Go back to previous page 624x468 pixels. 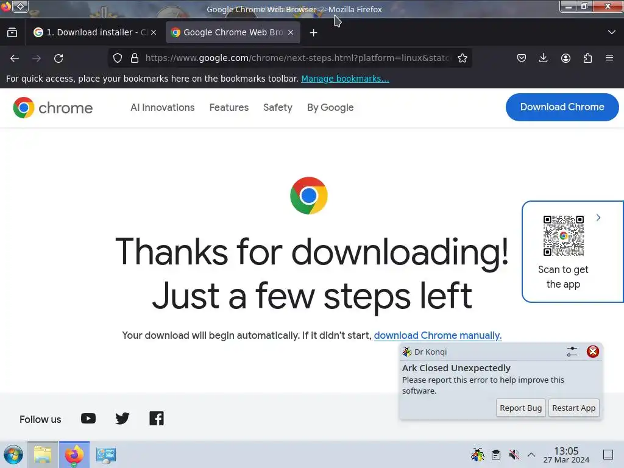click(x=15, y=58)
